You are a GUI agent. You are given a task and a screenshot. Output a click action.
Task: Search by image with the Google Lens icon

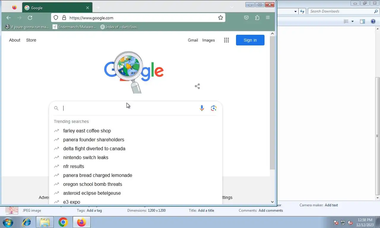pyautogui.click(x=213, y=108)
